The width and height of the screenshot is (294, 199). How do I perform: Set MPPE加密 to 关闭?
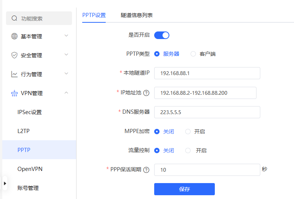tap(157, 132)
